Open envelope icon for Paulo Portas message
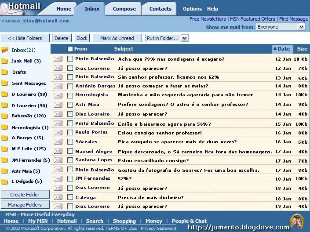The image size is (310, 232). pos(58,133)
